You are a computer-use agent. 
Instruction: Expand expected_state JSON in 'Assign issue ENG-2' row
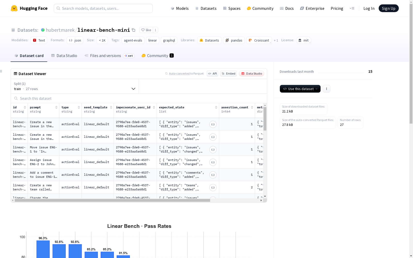click(213, 162)
